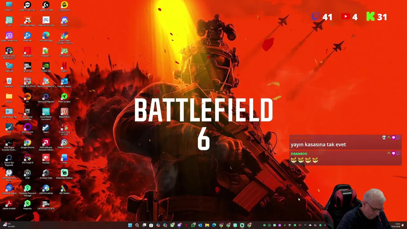
Task: Launch Epic Games Launcher shortcut
Action: tap(27, 114)
